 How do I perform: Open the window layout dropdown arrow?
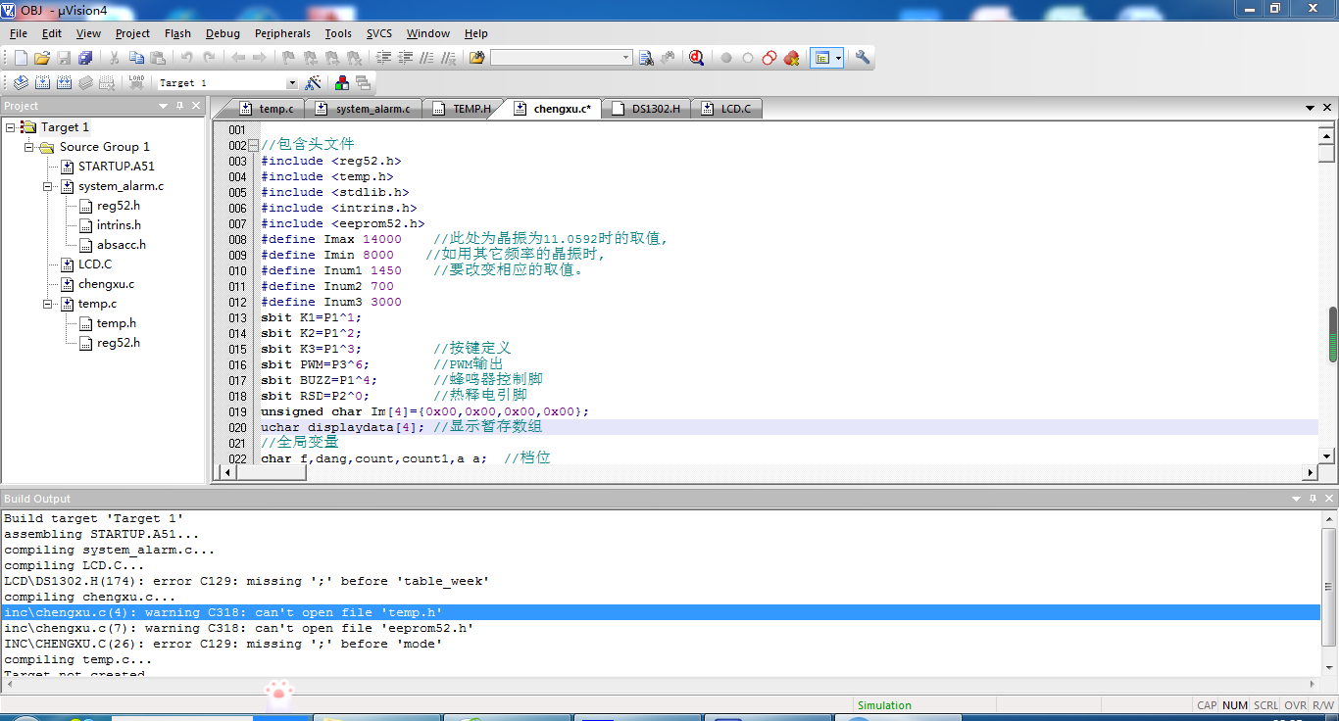[839, 58]
